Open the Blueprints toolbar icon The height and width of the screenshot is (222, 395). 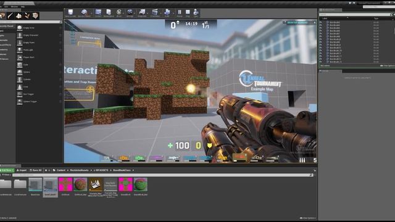(142, 12)
